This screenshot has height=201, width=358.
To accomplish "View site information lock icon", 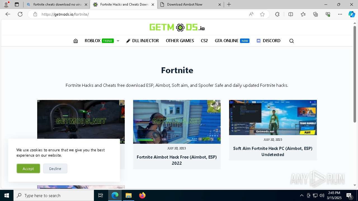I will point(35,14).
